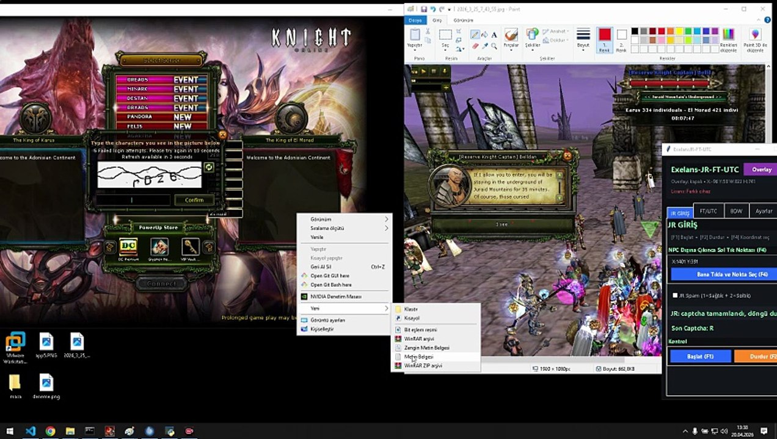Click the Durdur (F2) orange button
The image size is (777, 439).
(756, 356)
